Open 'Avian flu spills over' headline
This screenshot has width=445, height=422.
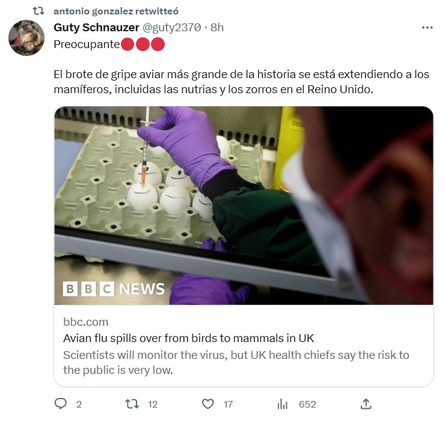[x=189, y=338]
